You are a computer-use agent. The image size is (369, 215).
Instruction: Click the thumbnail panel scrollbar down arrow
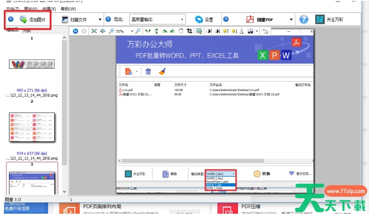(64, 191)
